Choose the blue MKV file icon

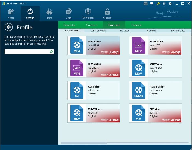click(x=77, y=113)
